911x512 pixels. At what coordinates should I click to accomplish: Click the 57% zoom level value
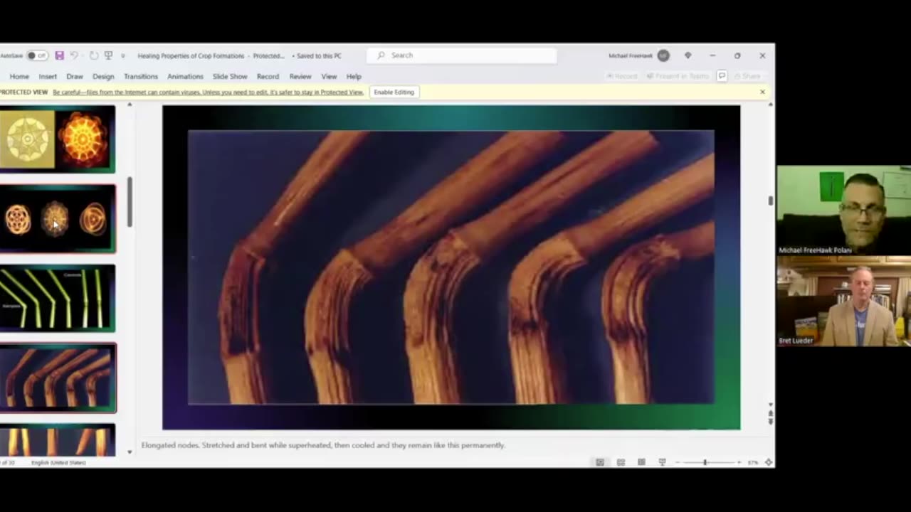tap(753, 462)
